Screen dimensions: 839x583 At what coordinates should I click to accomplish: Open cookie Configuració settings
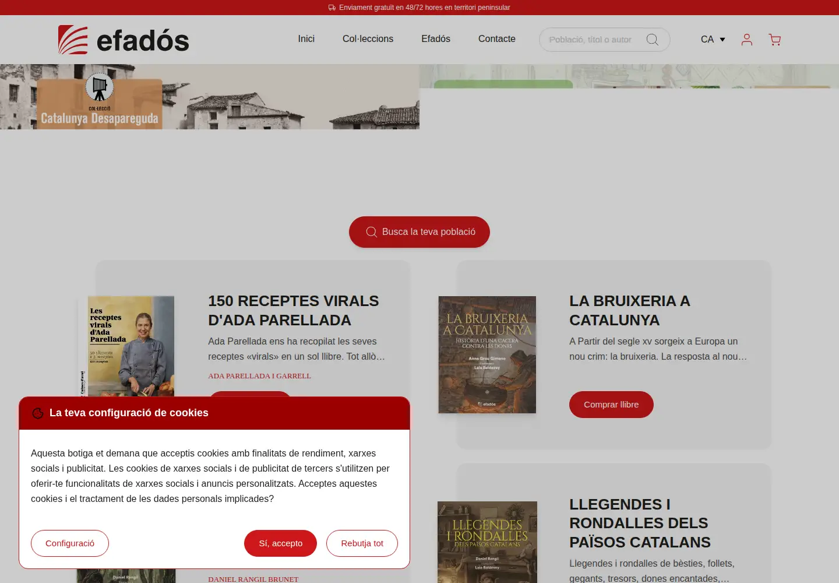click(70, 543)
